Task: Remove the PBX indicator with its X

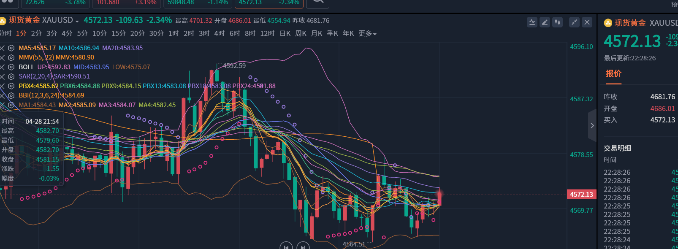Action: [x=3, y=86]
